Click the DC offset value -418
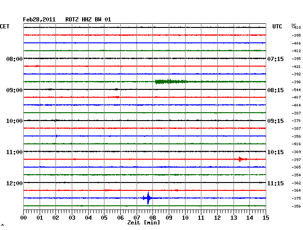This screenshot has height=230, width=303. coord(296,27)
